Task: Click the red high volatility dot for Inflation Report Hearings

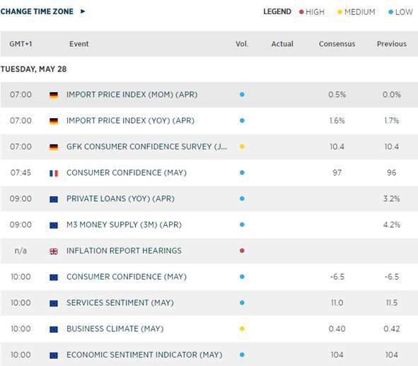Action: click(x=242, y=251)
